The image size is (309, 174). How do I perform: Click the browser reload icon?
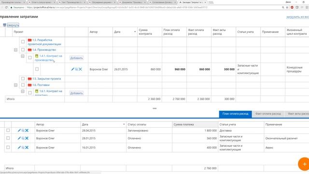(x=6, y=7)
